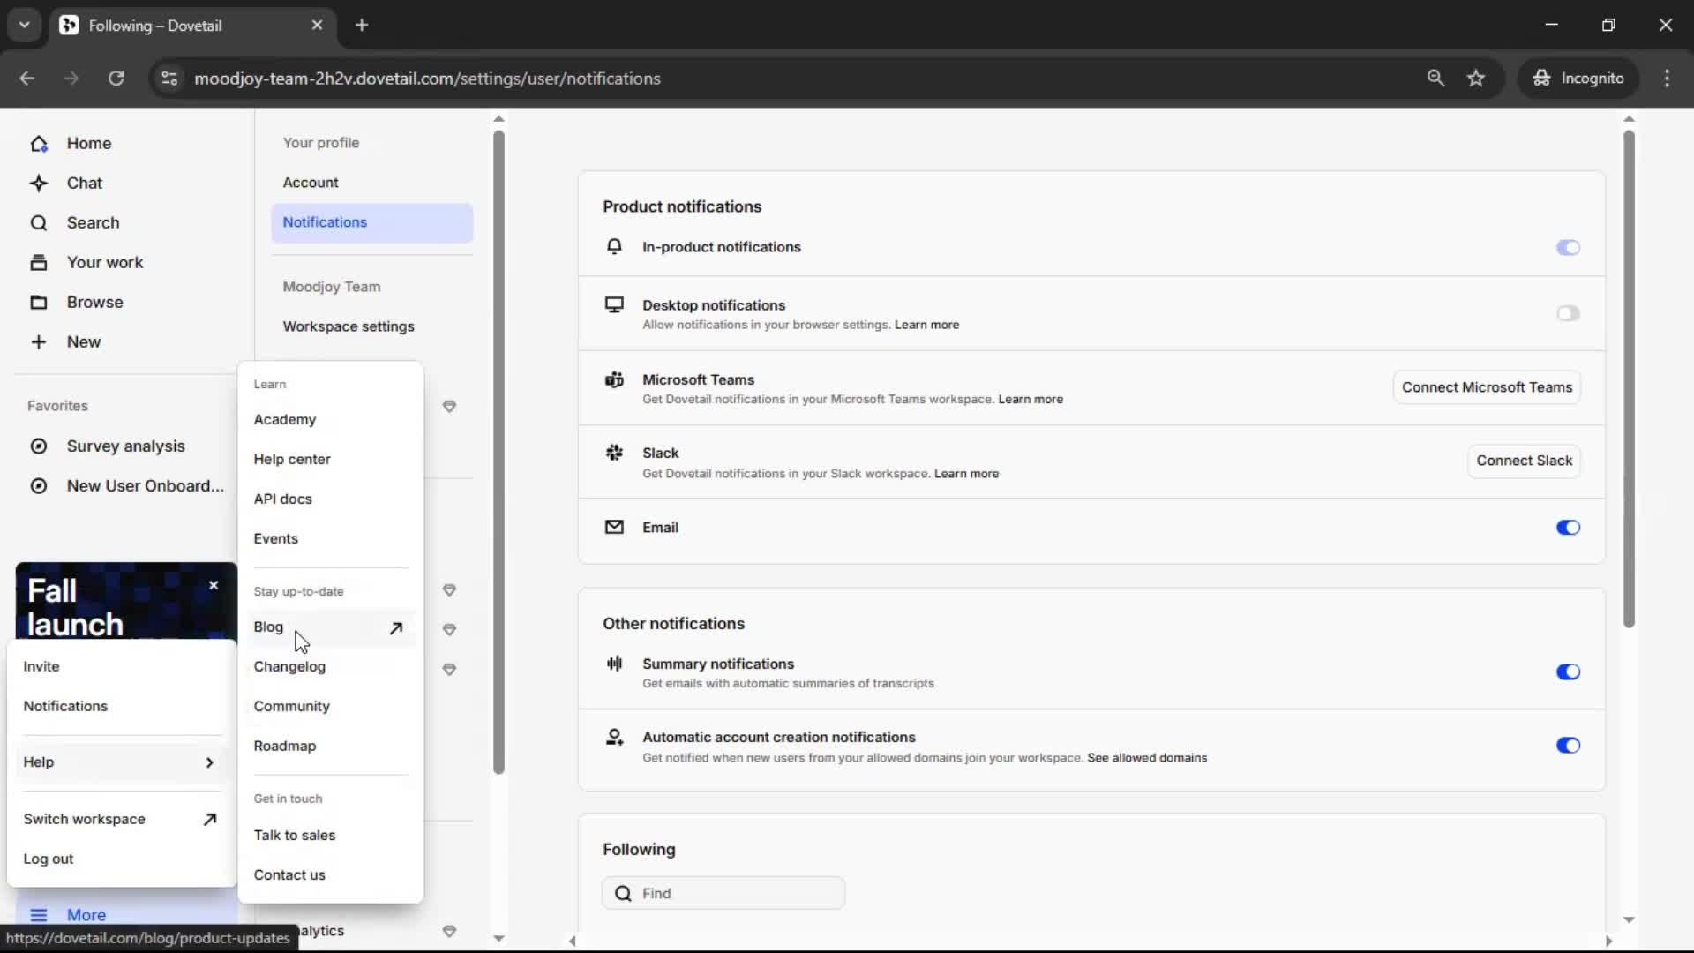Close the Fall launch banner
The width and height of the screenshot is (1694, 953).
click(214, 586)
